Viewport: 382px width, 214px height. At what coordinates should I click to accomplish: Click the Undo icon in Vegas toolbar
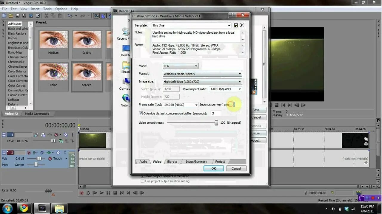point(70,15)
